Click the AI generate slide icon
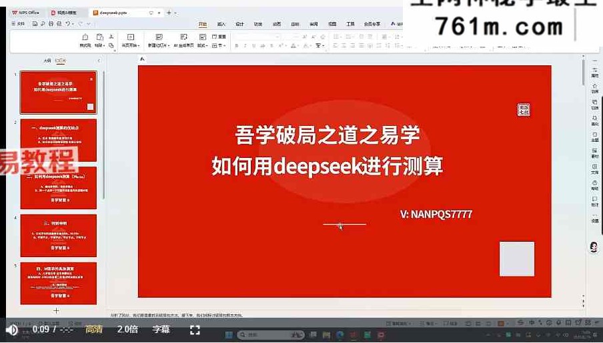 click(183, 37)
